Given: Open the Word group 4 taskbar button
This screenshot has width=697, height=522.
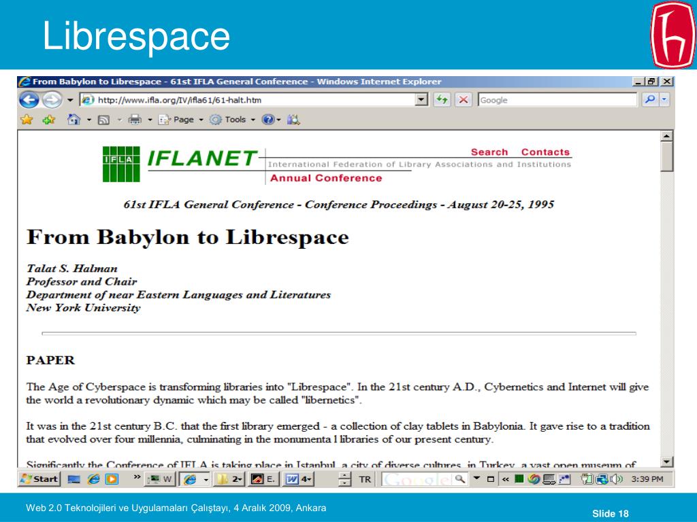Looking at the screenshot, I should click(298, 479).
